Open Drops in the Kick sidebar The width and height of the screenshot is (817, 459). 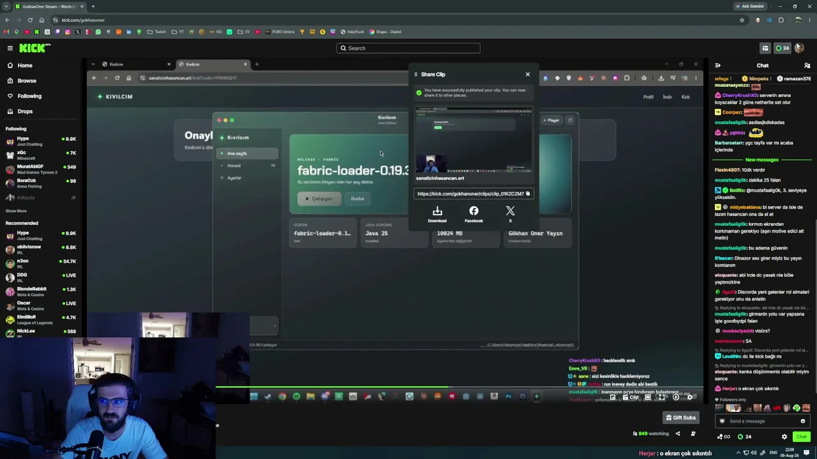(41, 111)
